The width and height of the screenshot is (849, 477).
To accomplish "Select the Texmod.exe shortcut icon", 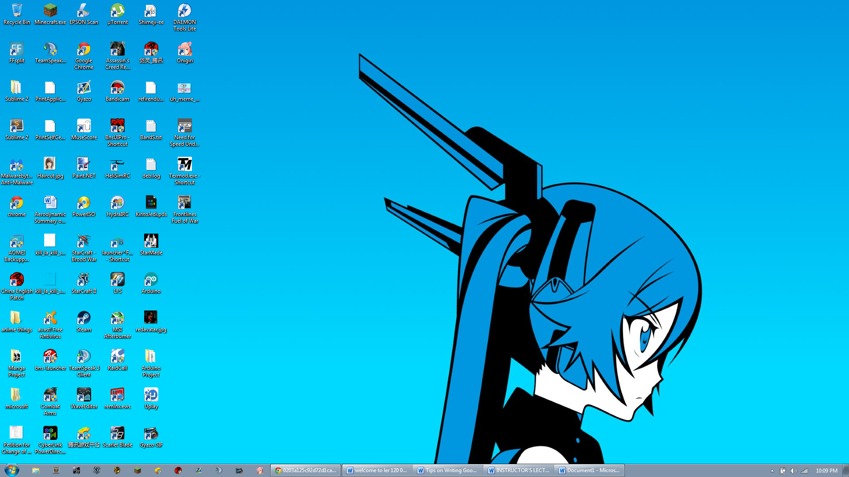I will 184,171.
